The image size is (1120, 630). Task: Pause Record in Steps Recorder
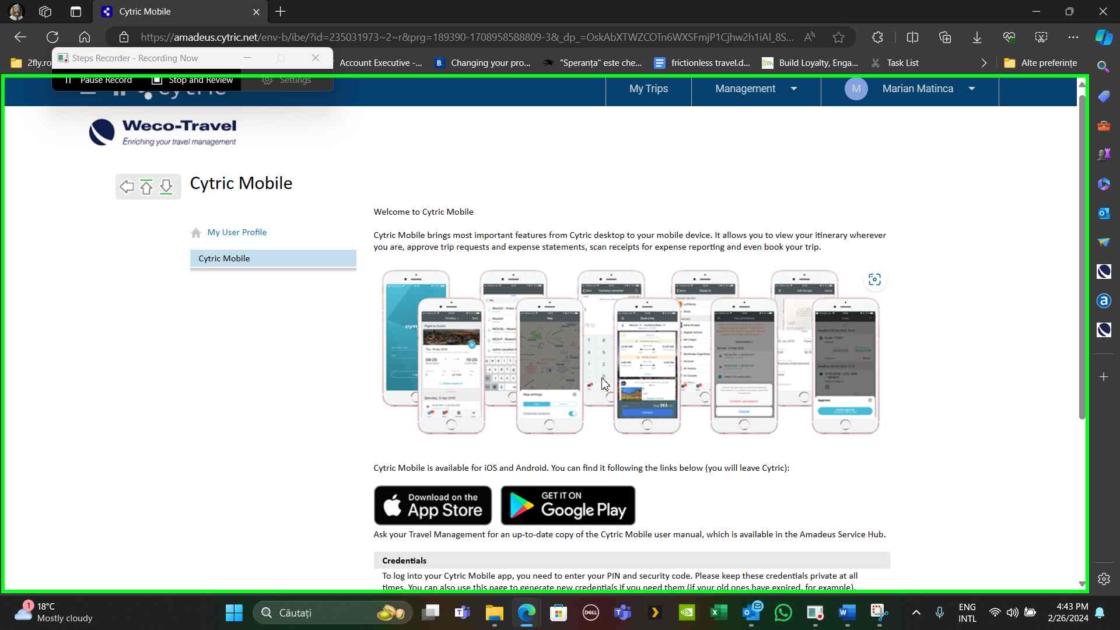99,80
